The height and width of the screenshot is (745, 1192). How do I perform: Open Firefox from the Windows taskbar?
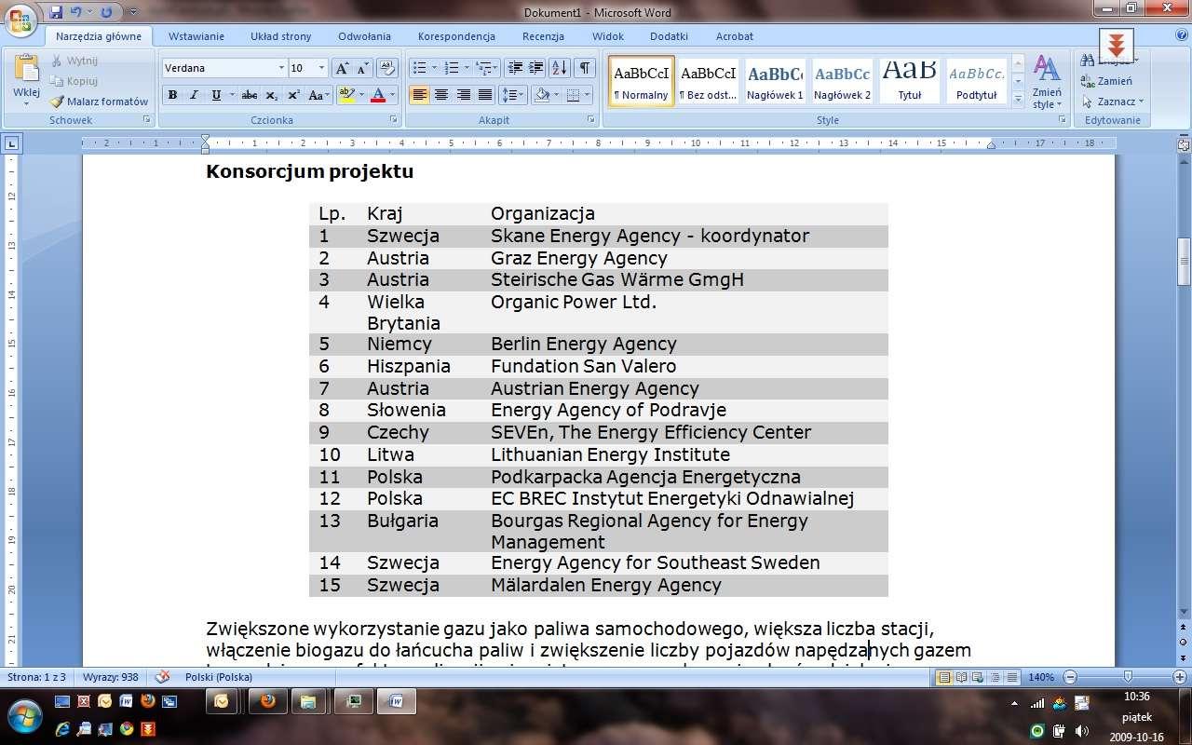click(267, 701)
